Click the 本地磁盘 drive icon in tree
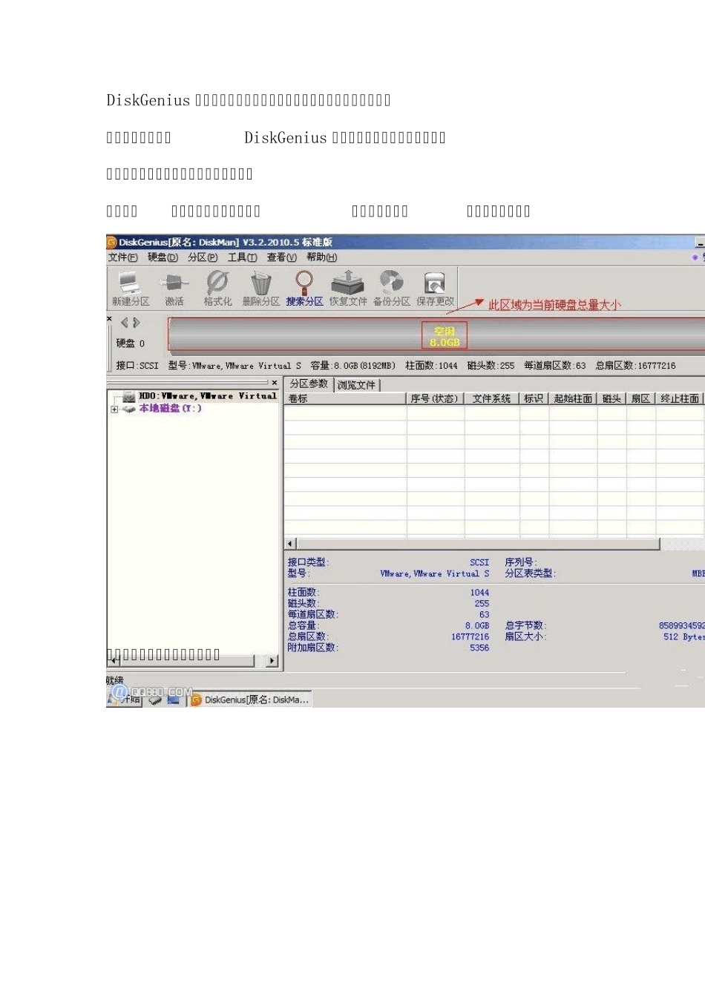Screen dimensions: 705x997 coord(128,409)
